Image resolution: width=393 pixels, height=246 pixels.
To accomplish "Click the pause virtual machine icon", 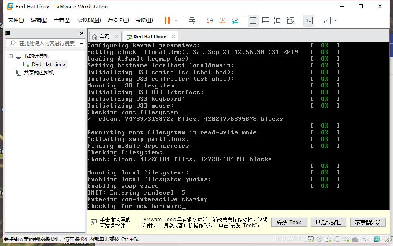I will (x=167, y=20).
